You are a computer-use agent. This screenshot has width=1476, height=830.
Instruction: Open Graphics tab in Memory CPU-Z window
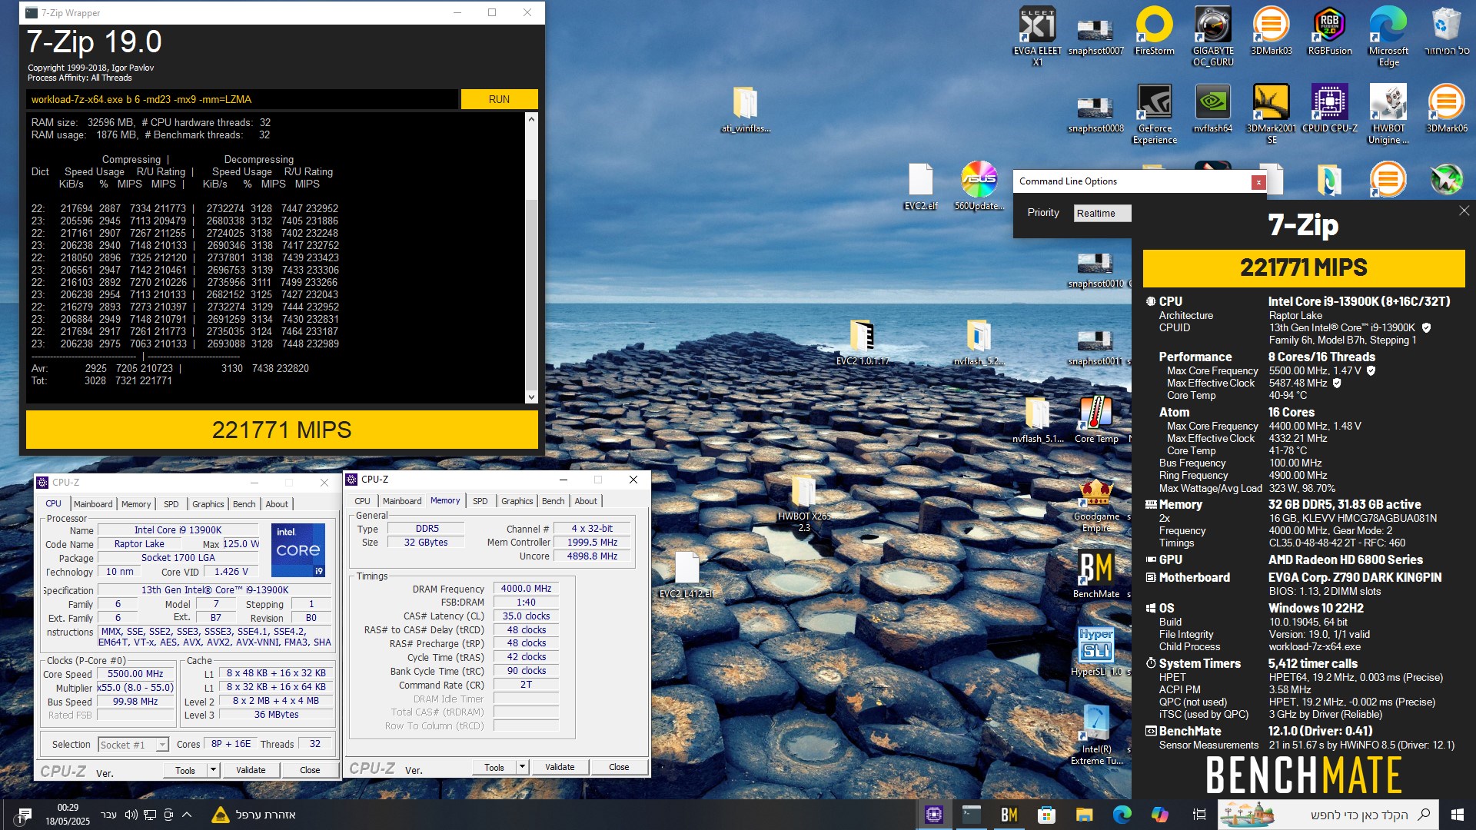[517, 501]
